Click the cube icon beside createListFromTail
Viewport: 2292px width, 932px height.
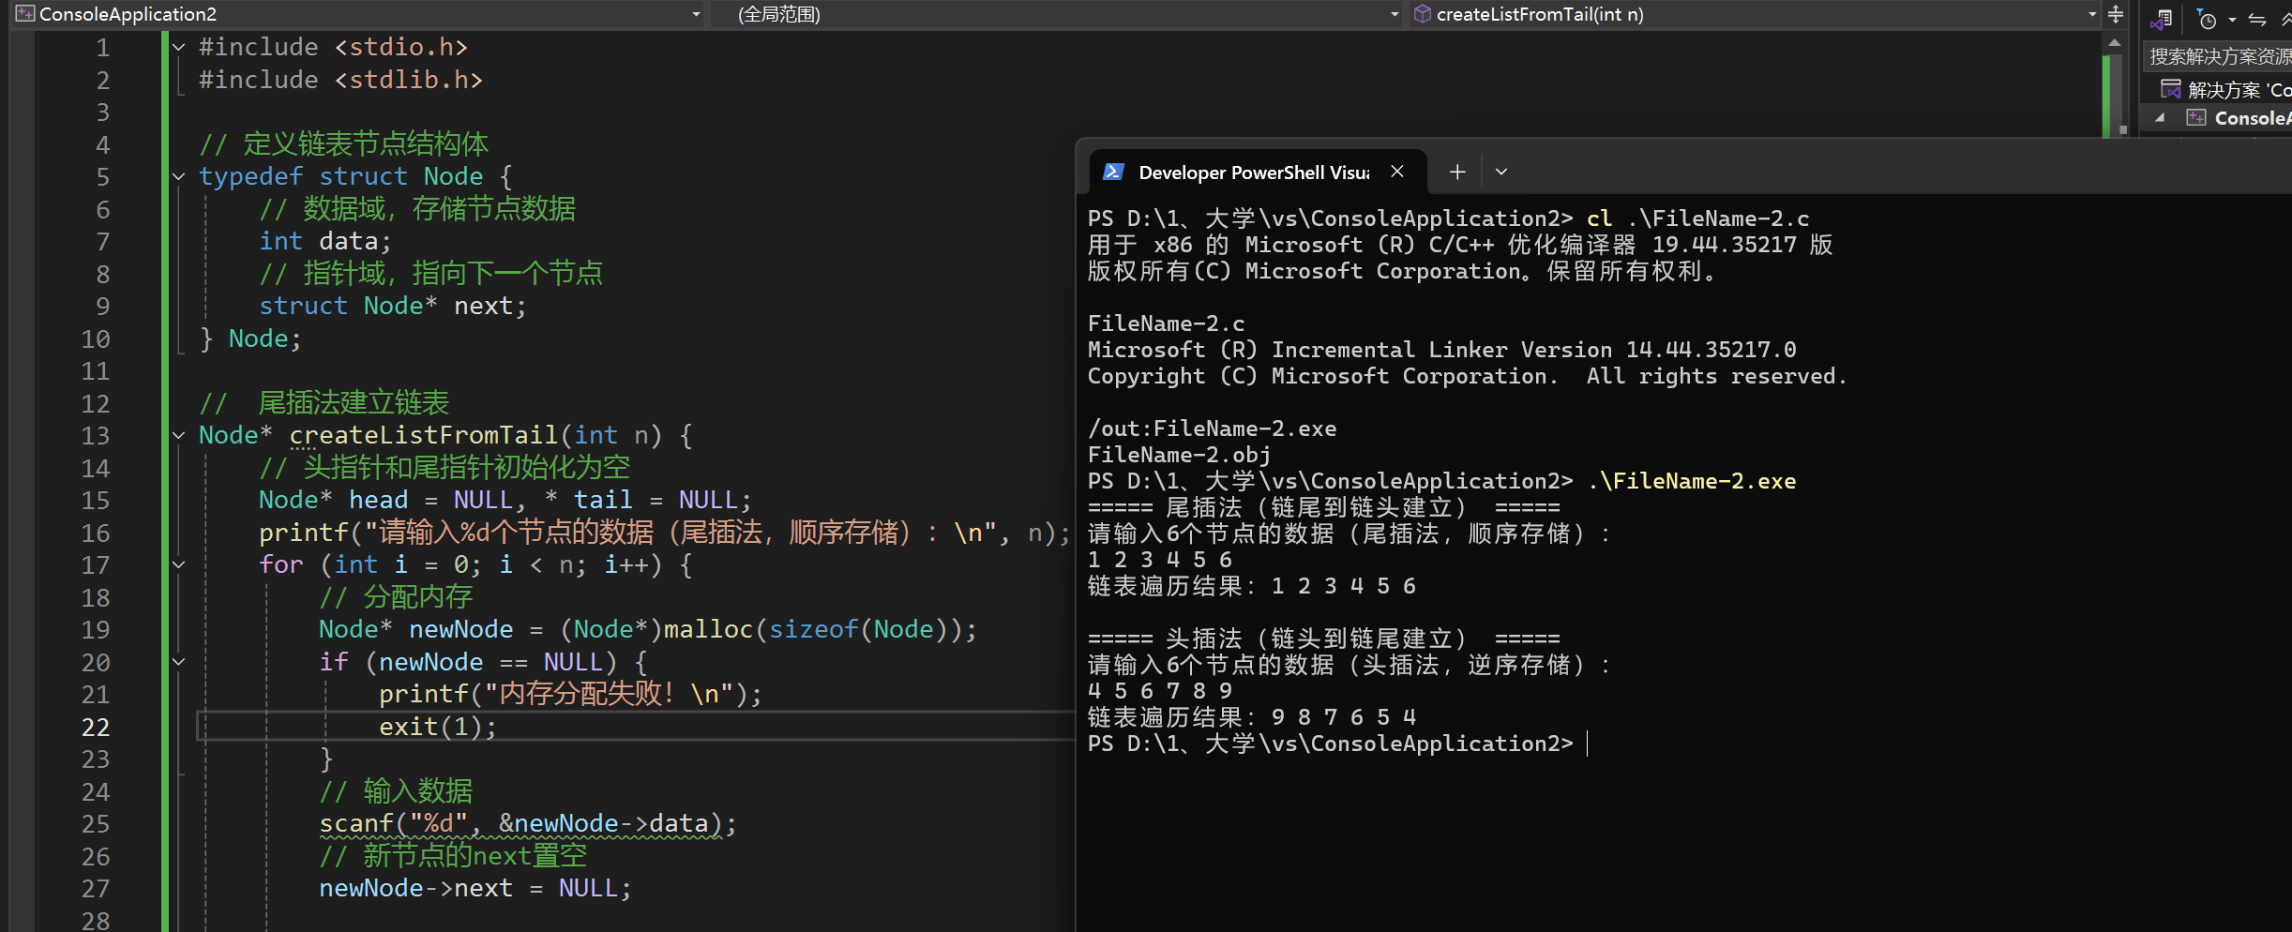coord(1423,14)
